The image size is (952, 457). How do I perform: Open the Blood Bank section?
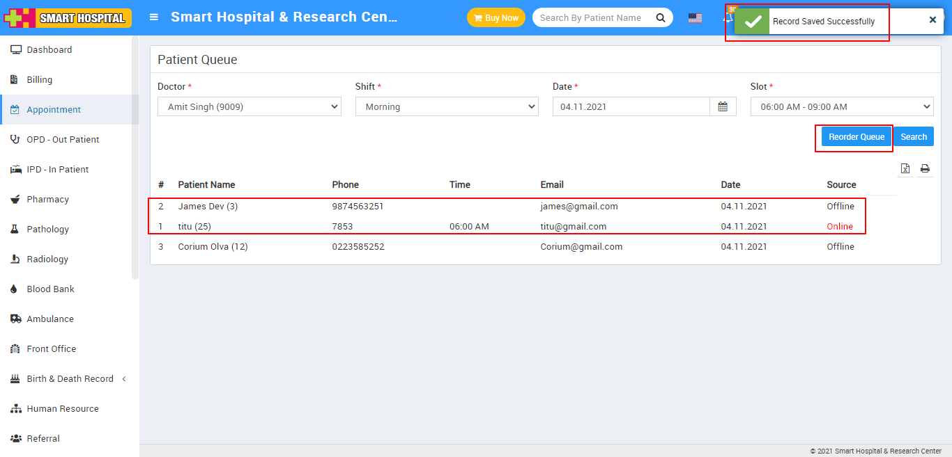pyautogui.click(x=50, y=289)
